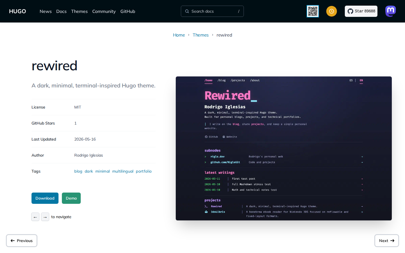This screenshot has width=405, height=253.
Task: Click the GitHub Stars label
Action: pyautogui.click(x=43, y=123)
